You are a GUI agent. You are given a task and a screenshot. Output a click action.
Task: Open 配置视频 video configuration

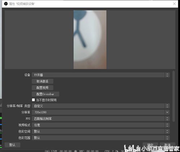tap(42, 88)
